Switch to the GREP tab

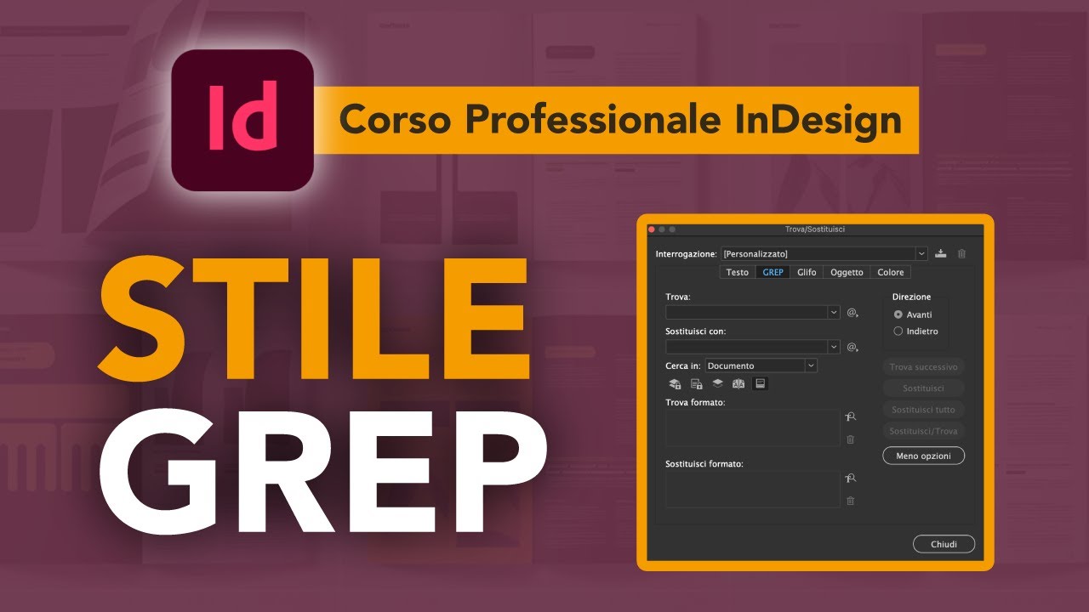[773, 272]
